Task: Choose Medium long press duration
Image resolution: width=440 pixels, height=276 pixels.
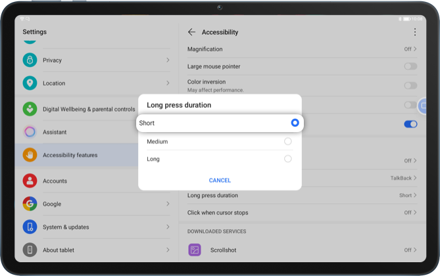Action: coord(287,141)
